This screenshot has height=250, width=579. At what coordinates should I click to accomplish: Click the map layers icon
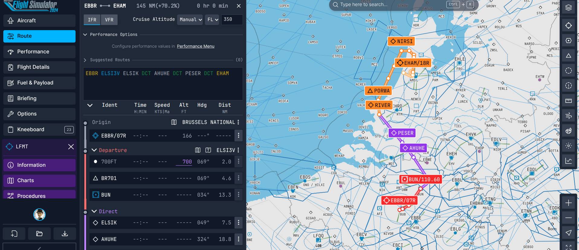coord(568,8)
